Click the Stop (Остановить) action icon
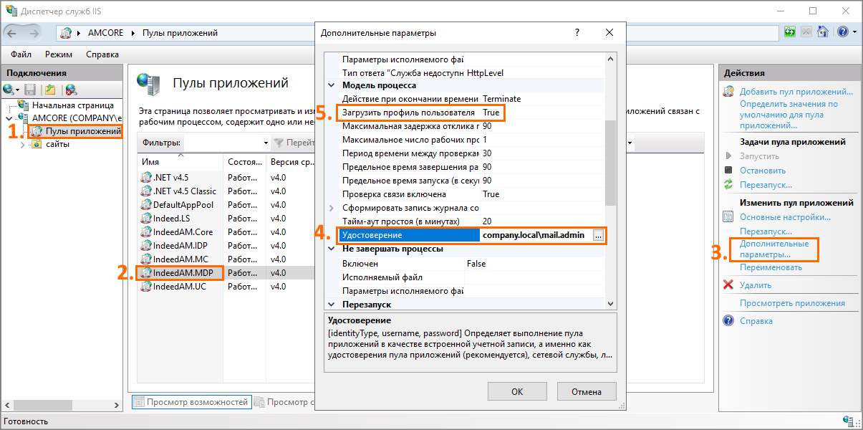Image resolution: width=863 pixels, height=430 pixels. point(728,171)
